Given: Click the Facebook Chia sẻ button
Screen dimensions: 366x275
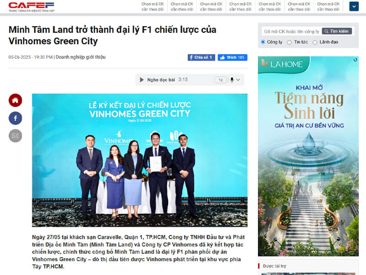Looking at the screenshot, I should coord(201,57).
